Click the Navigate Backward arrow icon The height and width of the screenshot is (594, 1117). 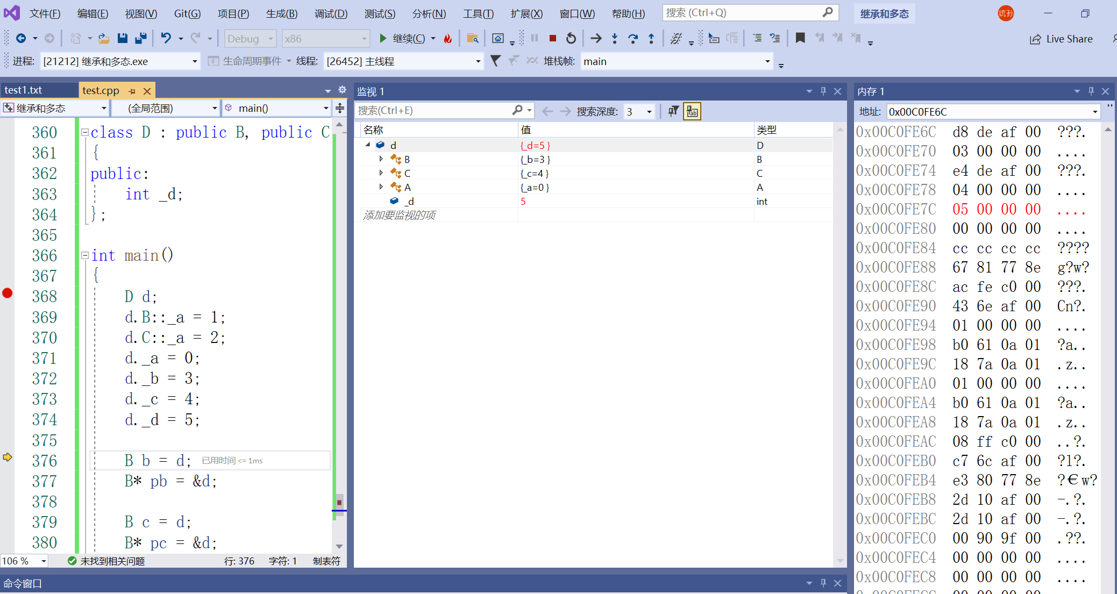tap(21, 38)
